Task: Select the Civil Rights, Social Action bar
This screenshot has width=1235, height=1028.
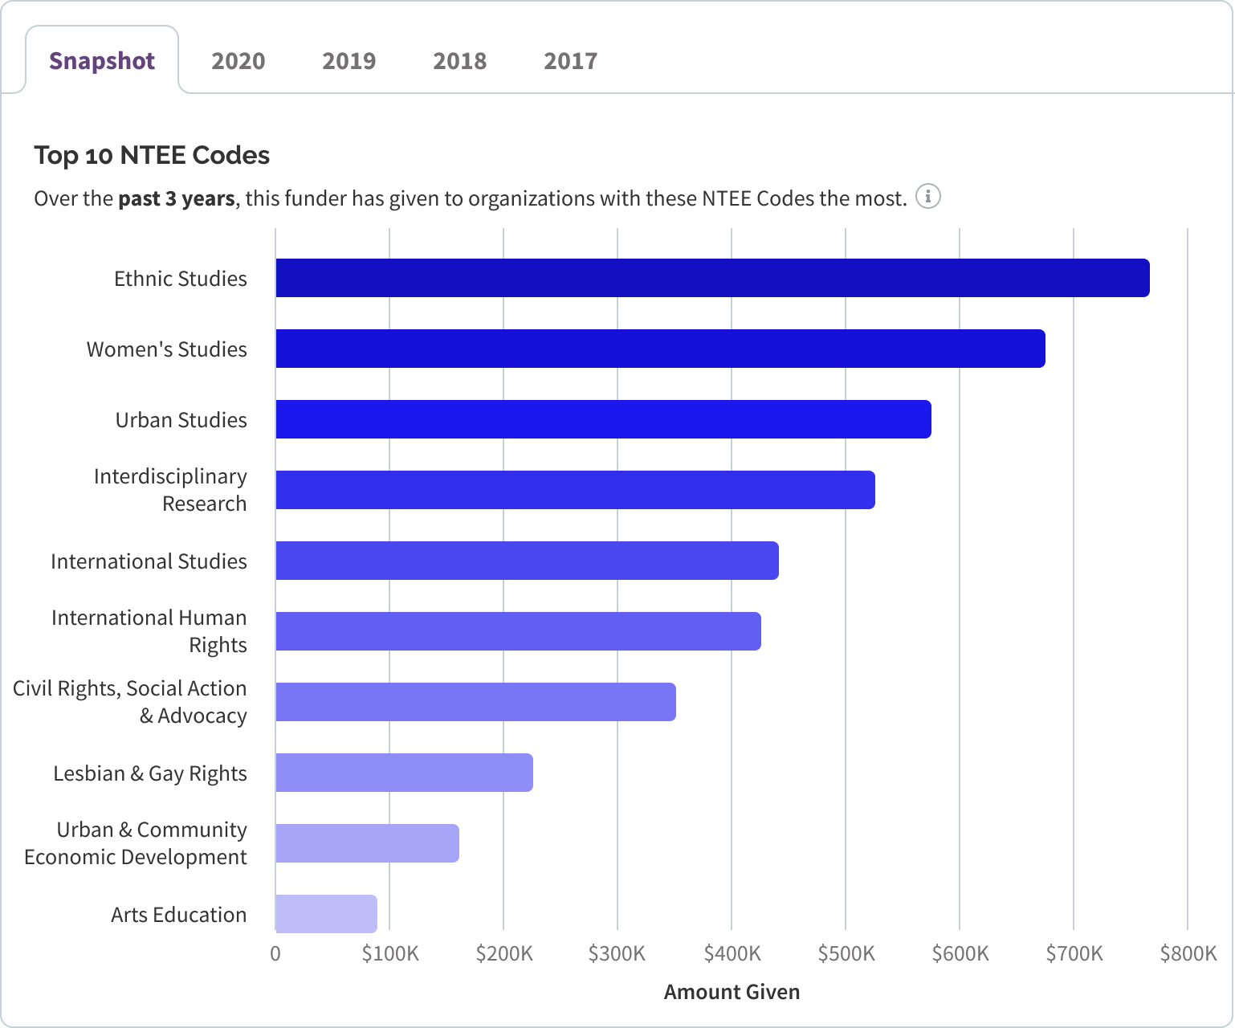Action: pos(475,702)
